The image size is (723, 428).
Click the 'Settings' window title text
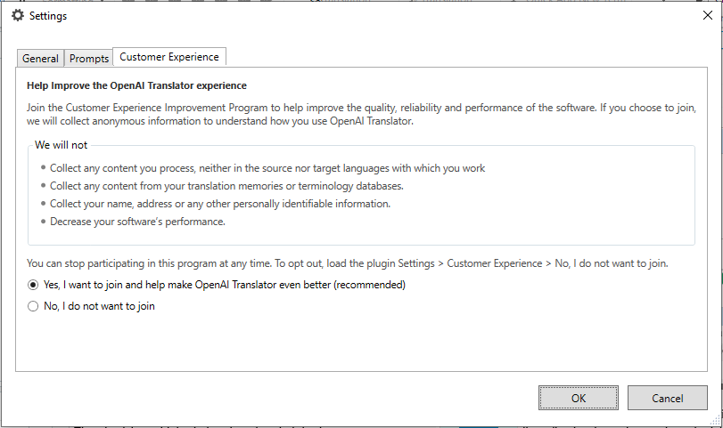coord(48,16)
